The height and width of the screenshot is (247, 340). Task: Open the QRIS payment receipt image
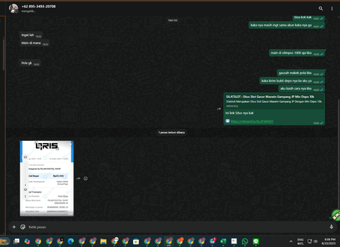(47, 178)
